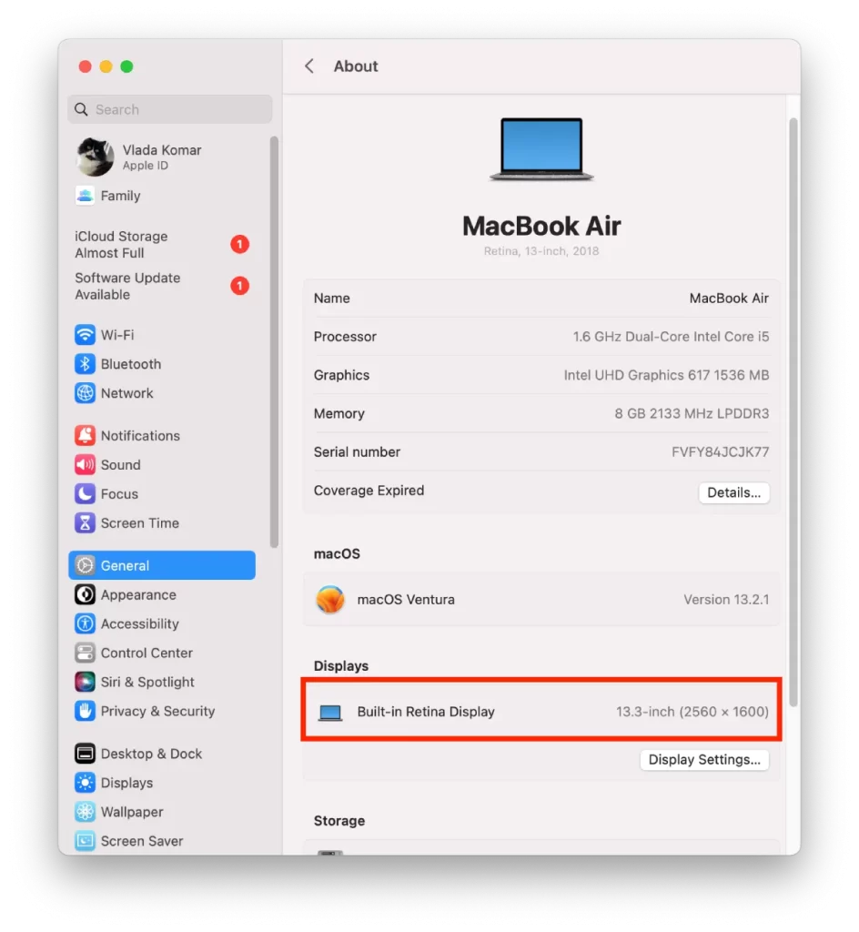Image resolution: width=859 pixels, height=932 pixels.
Task: Click Vlada Komar's profile picture
Action: tap(95, 157)
